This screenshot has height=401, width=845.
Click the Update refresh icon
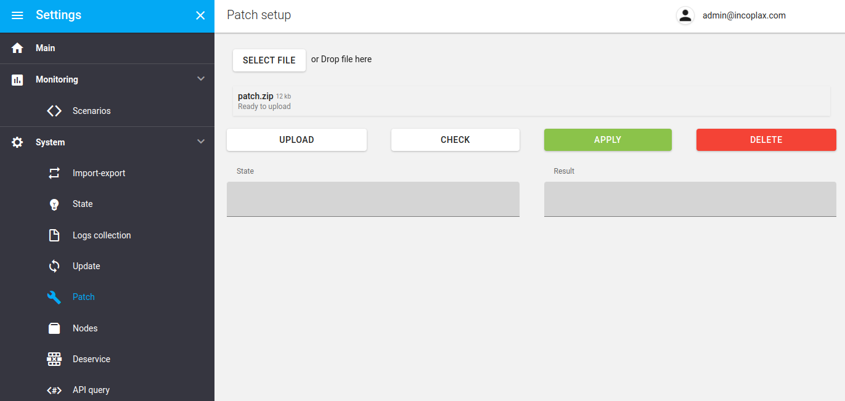point(54,266)
